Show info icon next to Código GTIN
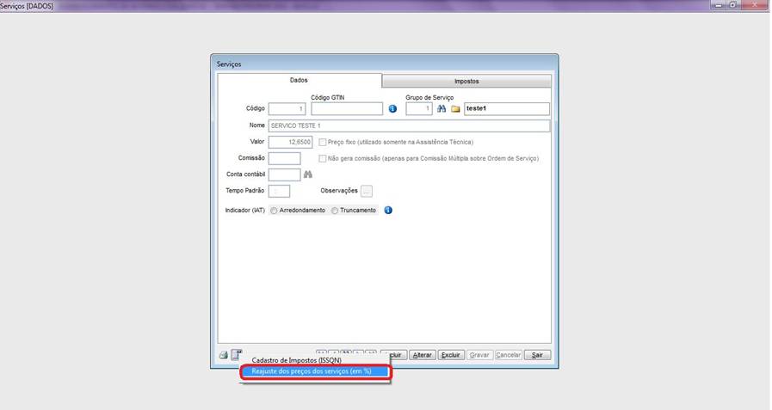772x410 pixels. 392,108
